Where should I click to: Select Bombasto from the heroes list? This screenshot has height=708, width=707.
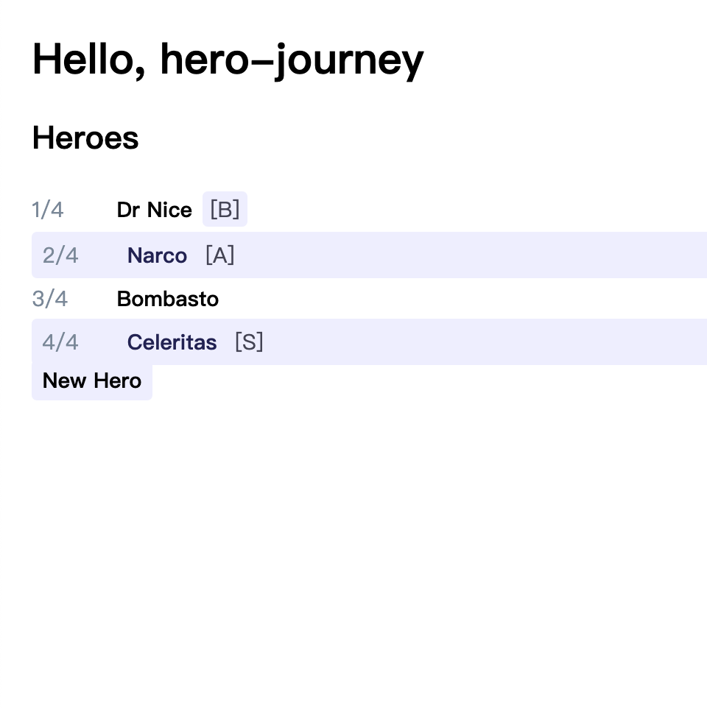(x=168, y=299)
